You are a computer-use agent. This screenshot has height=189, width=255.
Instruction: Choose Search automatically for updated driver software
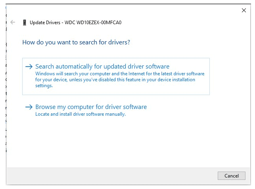102,67
